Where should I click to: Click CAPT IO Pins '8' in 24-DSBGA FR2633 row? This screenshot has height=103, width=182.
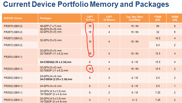[90, 62]
